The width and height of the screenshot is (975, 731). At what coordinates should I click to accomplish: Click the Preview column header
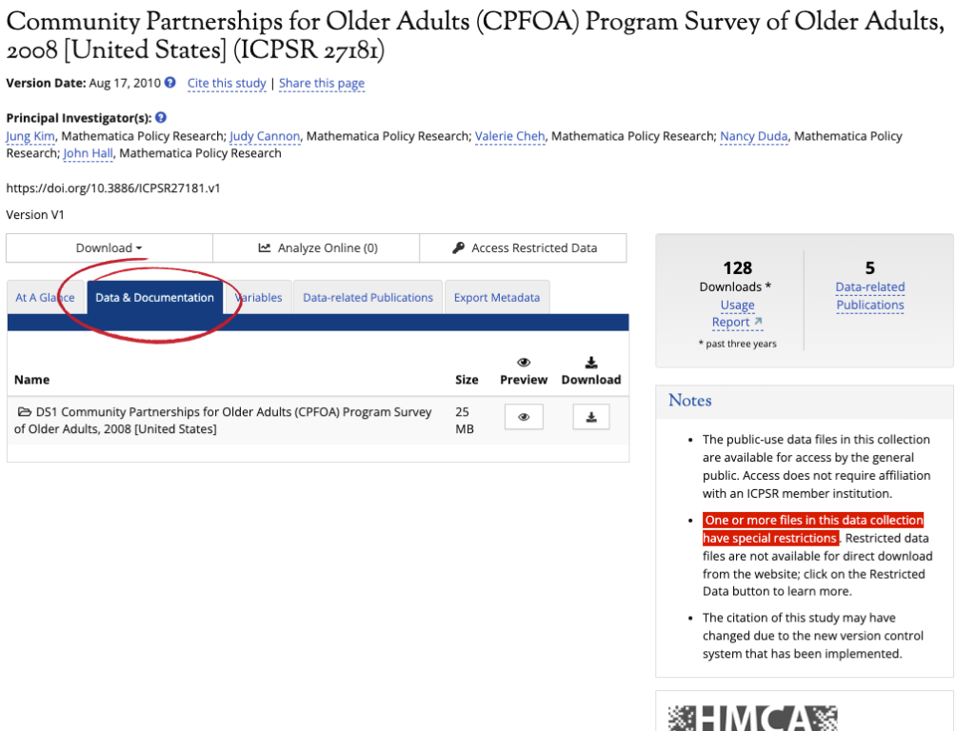coord(524,372)
